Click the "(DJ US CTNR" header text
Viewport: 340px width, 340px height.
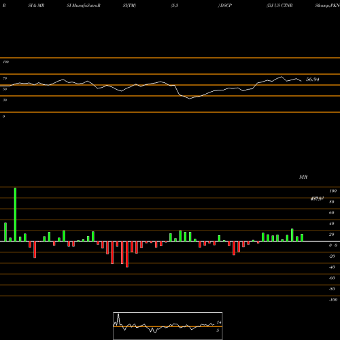[279, 5]
